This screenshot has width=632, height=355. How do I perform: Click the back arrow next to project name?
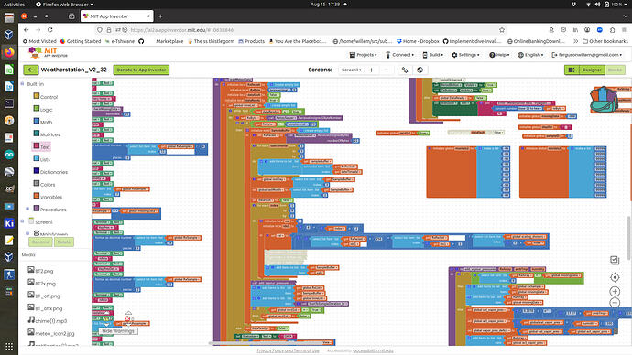pos(30,70)
